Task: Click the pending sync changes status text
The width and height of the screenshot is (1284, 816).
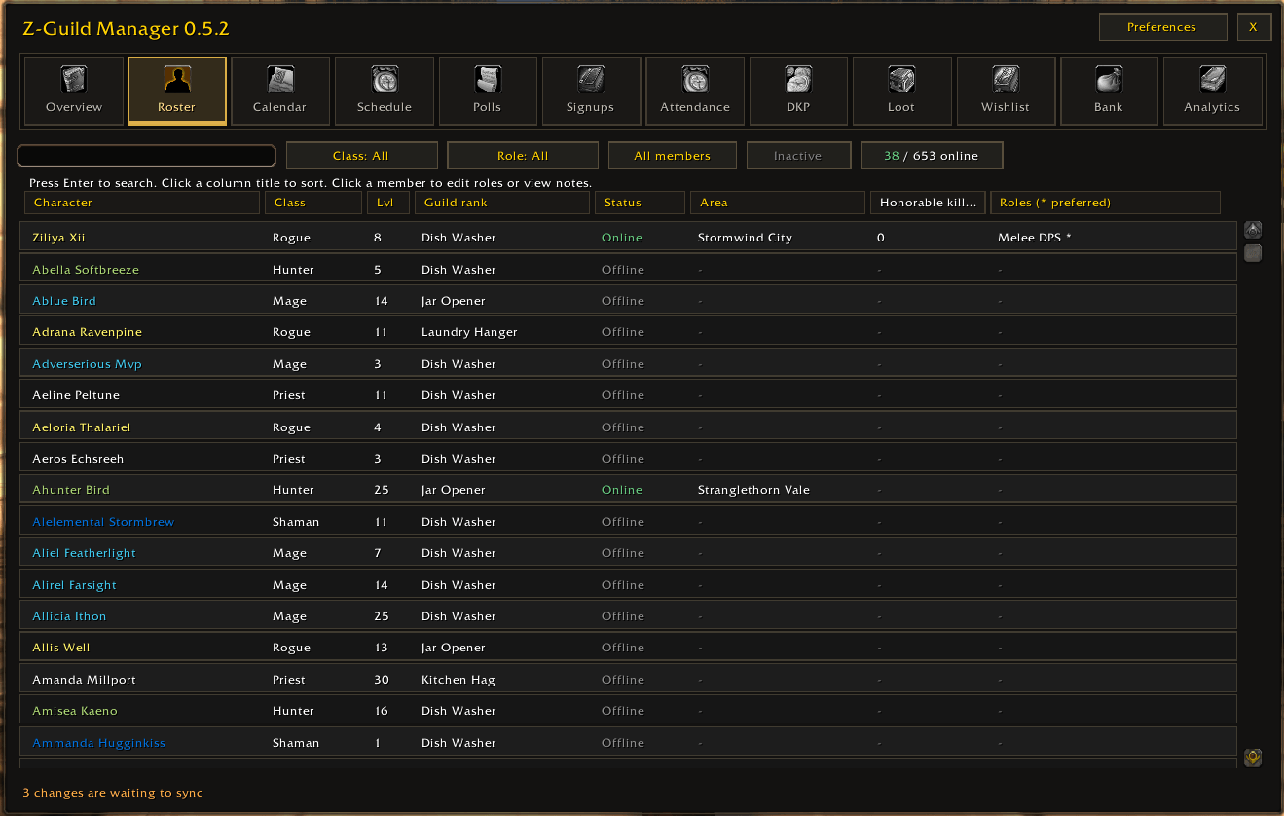Action: [113, 793]
